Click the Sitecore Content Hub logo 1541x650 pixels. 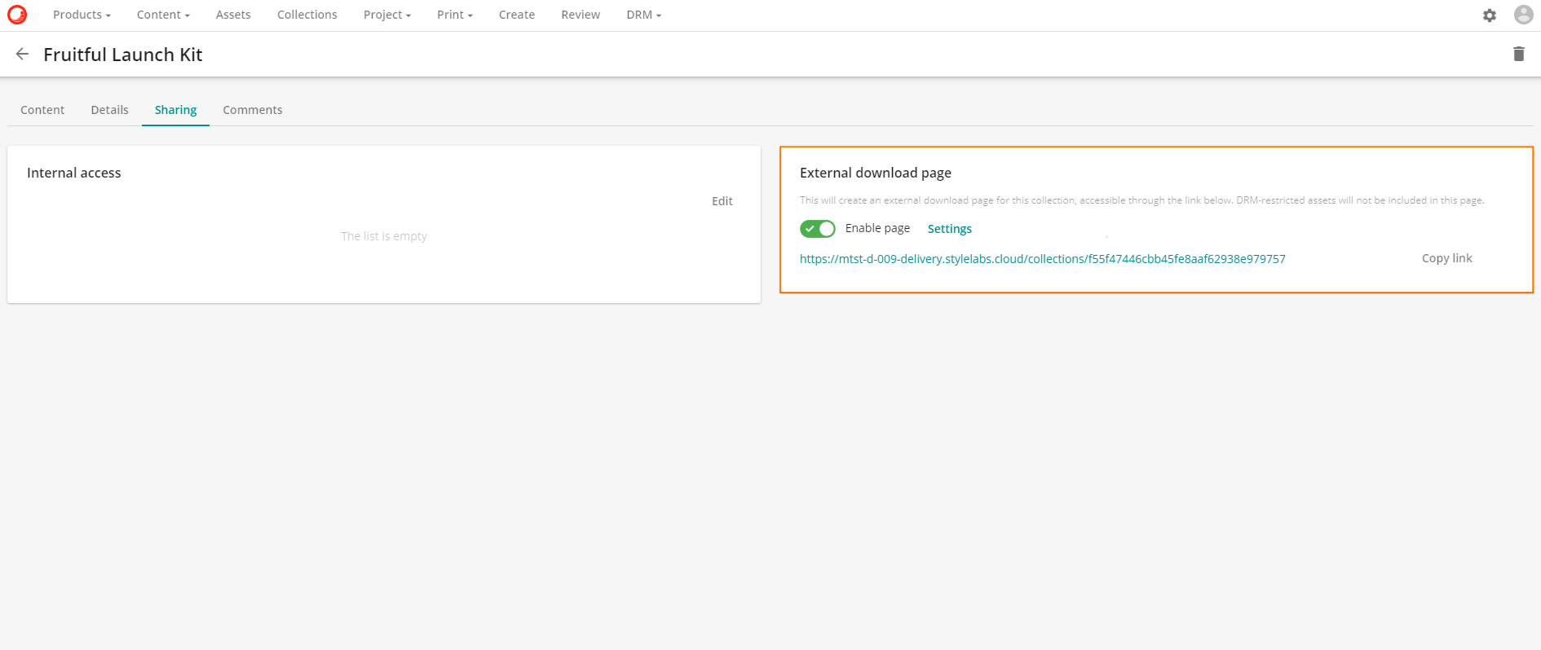[17, 15]
